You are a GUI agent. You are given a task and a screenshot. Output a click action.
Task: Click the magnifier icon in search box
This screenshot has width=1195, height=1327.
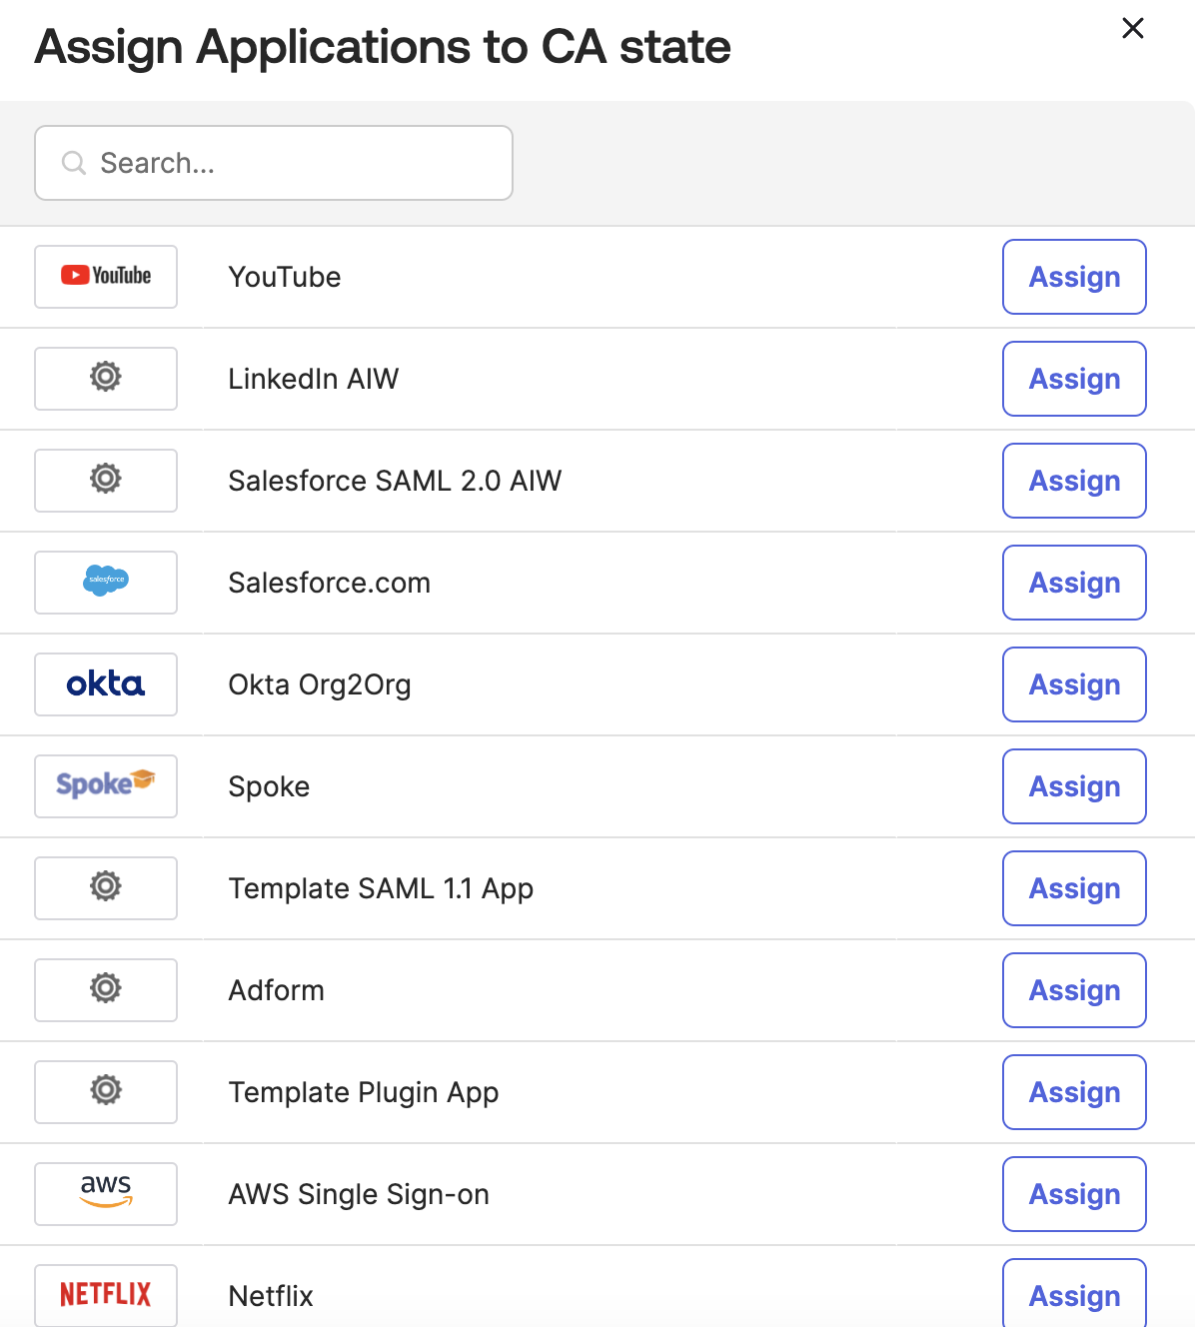coord(74,163)
